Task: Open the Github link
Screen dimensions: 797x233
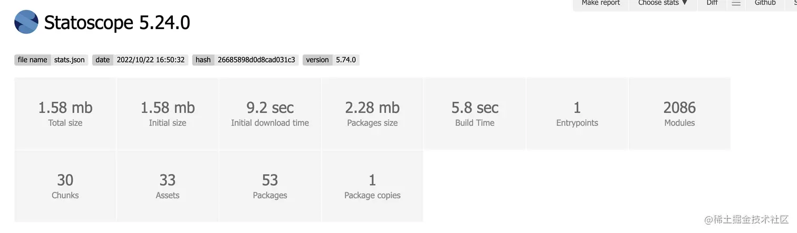Action: [765, 3]
